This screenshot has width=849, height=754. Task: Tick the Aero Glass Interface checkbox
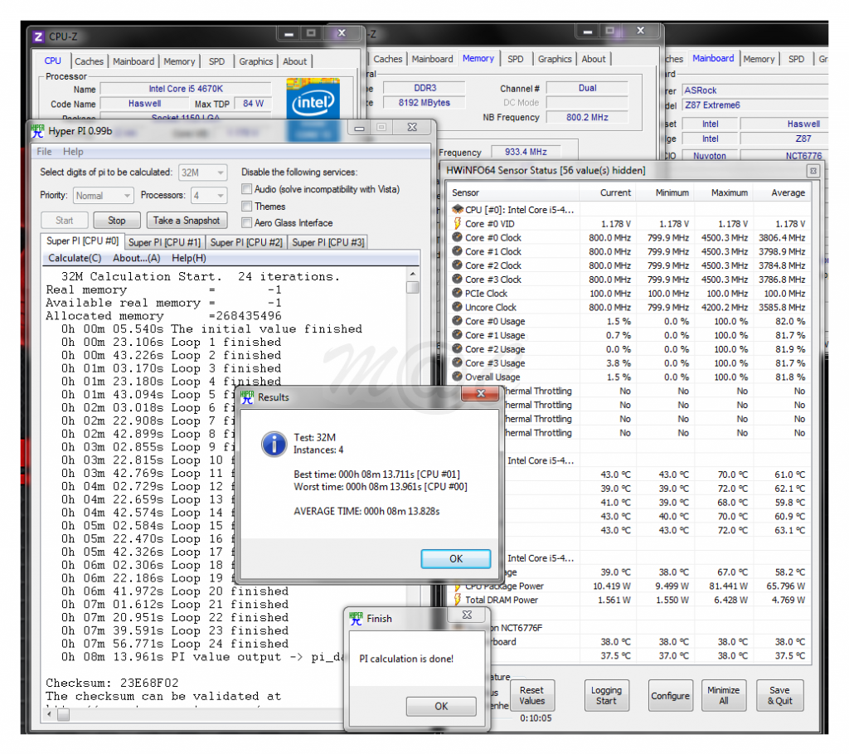coord(247,223)
